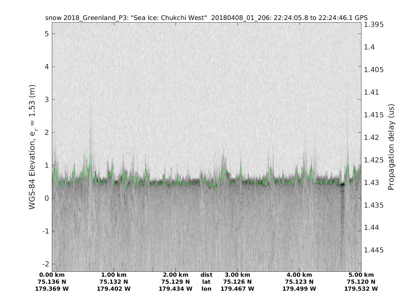Click the dark black spot on the green surface line
The width and height of the screenshot is (399, 299).
point(342,185)
